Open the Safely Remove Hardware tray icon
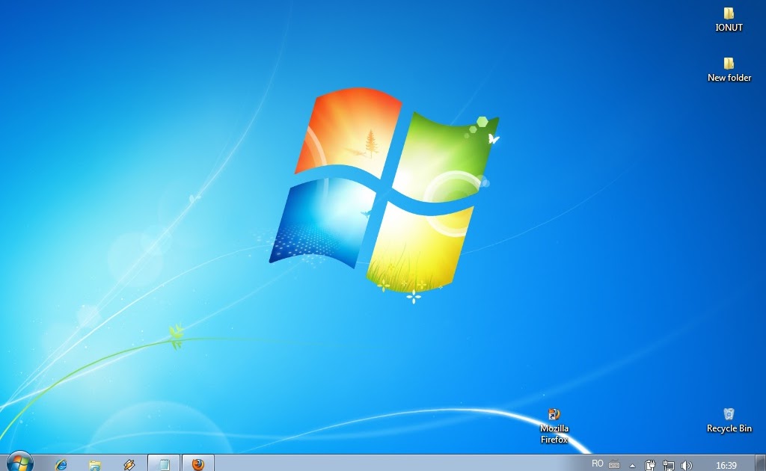766x471 pixels. [650, 464]
